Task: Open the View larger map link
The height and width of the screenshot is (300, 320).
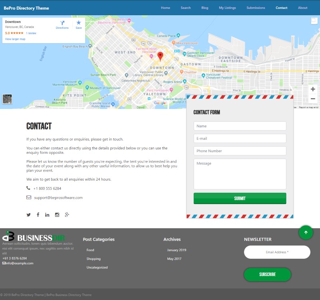Action: 15,39
